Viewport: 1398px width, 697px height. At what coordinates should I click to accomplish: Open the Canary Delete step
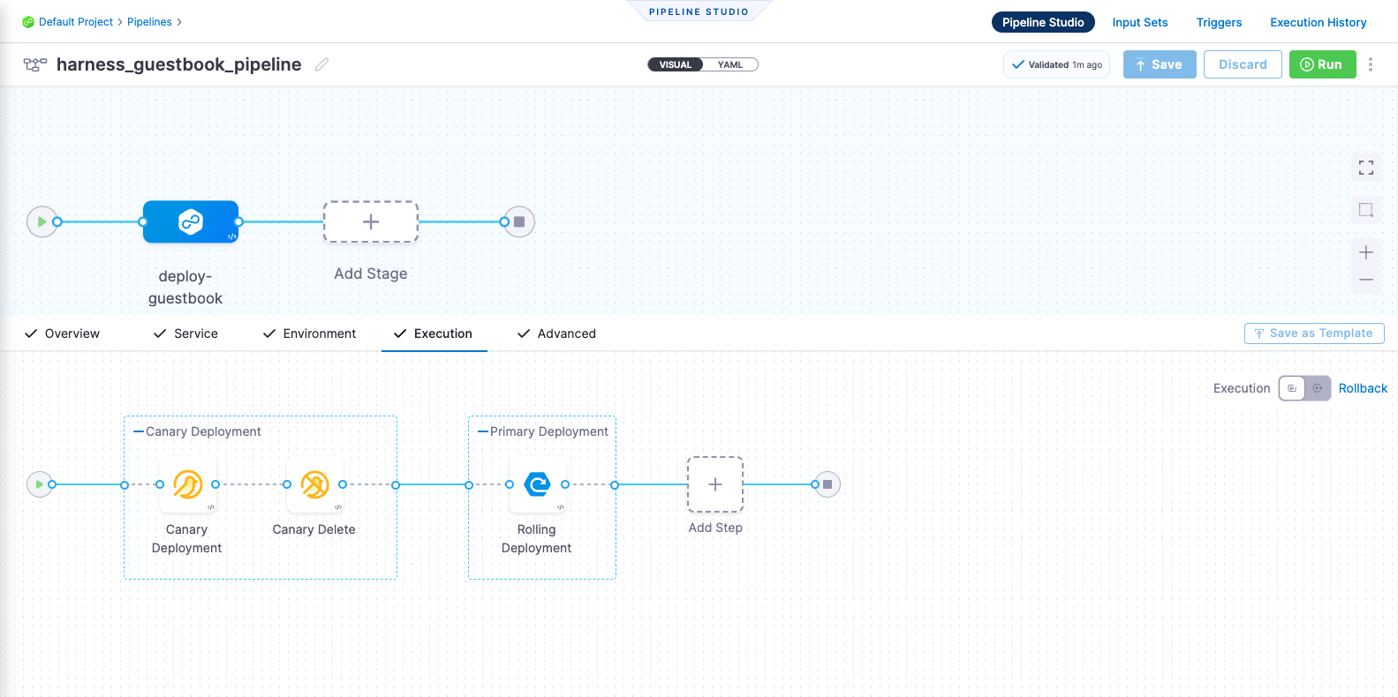tap(314, 484)
